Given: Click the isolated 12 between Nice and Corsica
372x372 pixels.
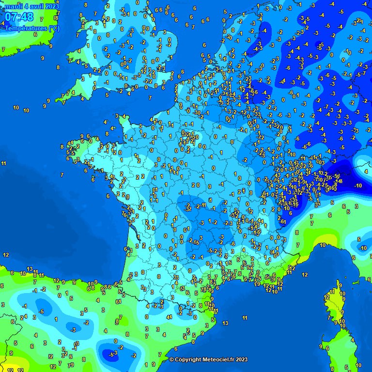Looking at the screenshot, I should pyautogui.click(x=305, y=275).
